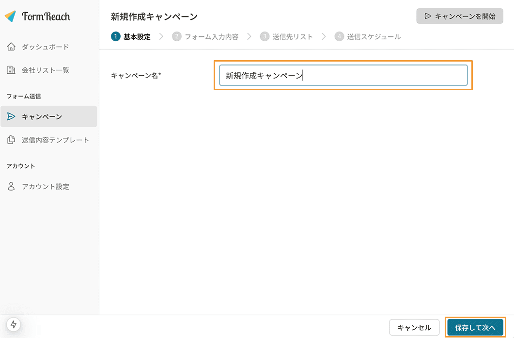This screenshot has height=338, width=514.
Task: Click the FormReach paper plane logo
Action: pyautogui.click(x=10, y=16)
